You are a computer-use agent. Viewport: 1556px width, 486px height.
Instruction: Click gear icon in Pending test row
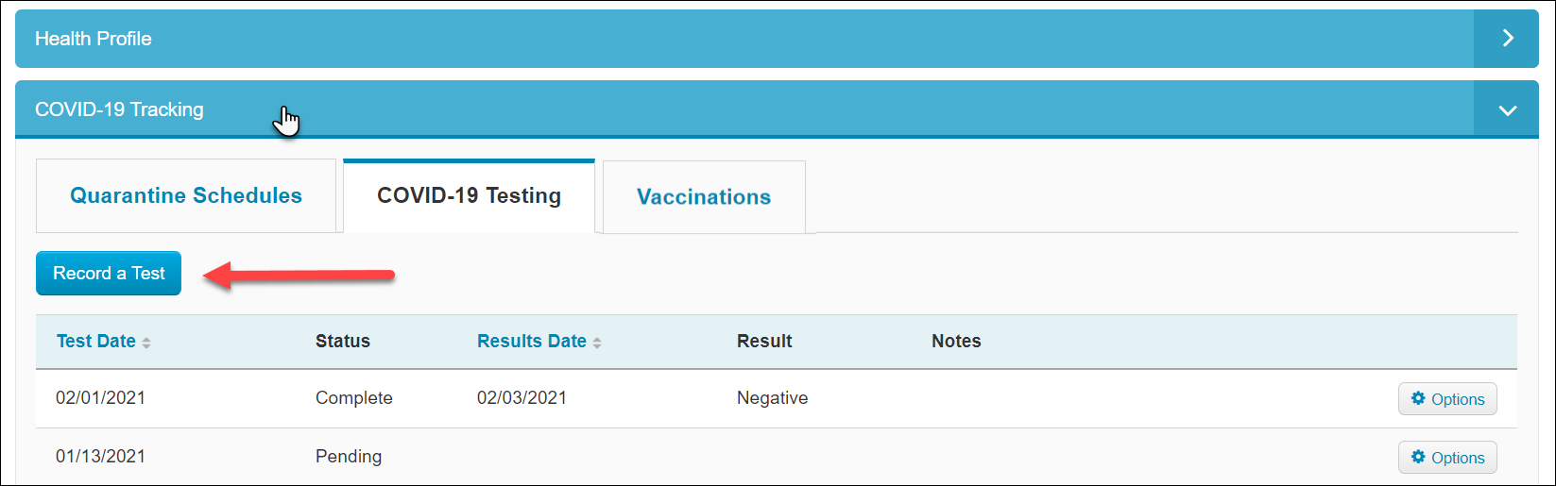coord(1418,457)
